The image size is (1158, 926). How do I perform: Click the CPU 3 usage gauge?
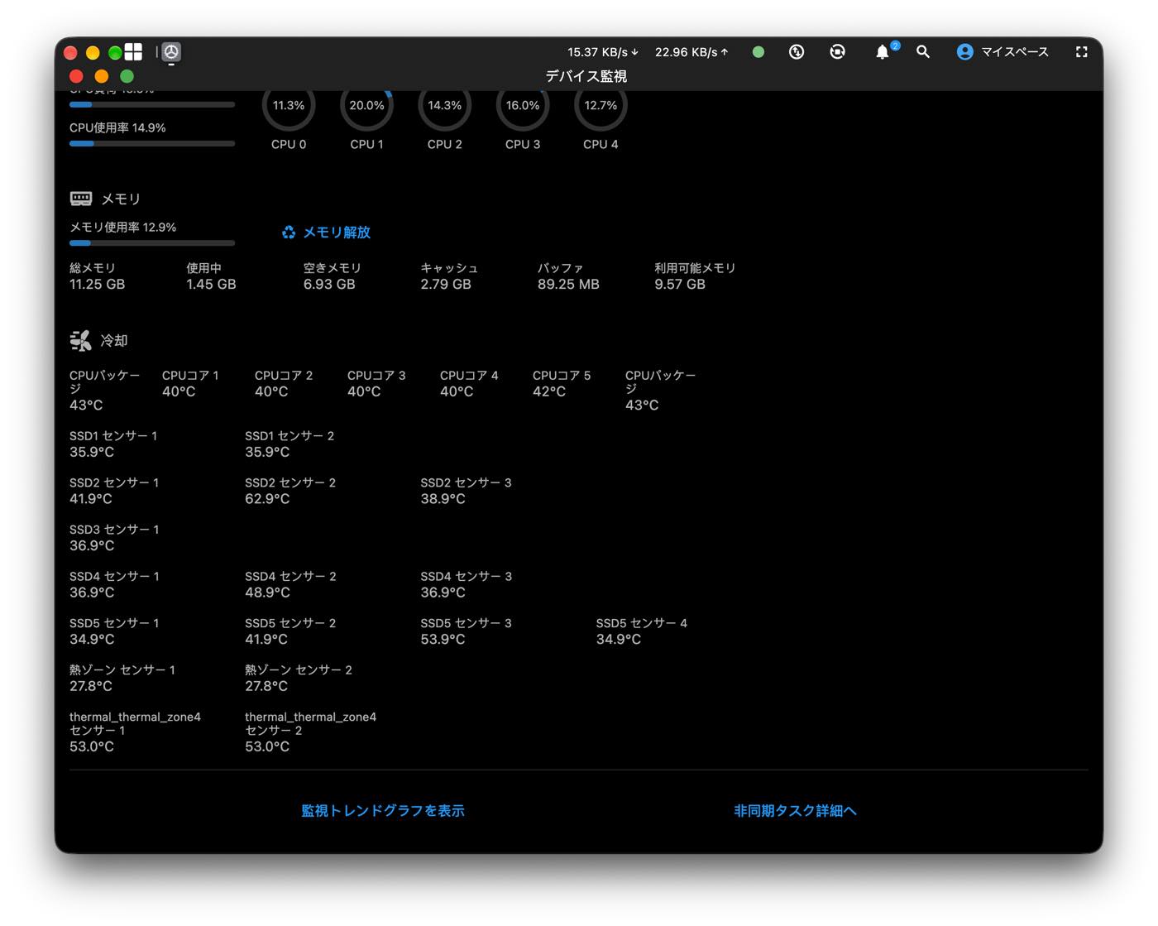tap(523, 106)
